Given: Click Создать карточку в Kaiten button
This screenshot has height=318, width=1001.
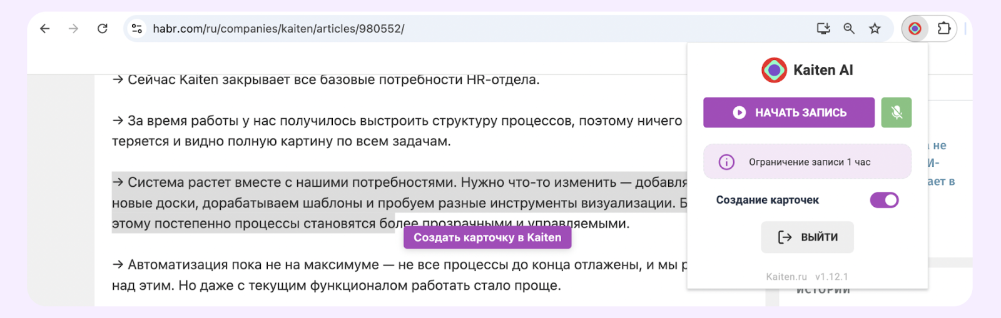Looking at the screenshot, I should (487, 237).
